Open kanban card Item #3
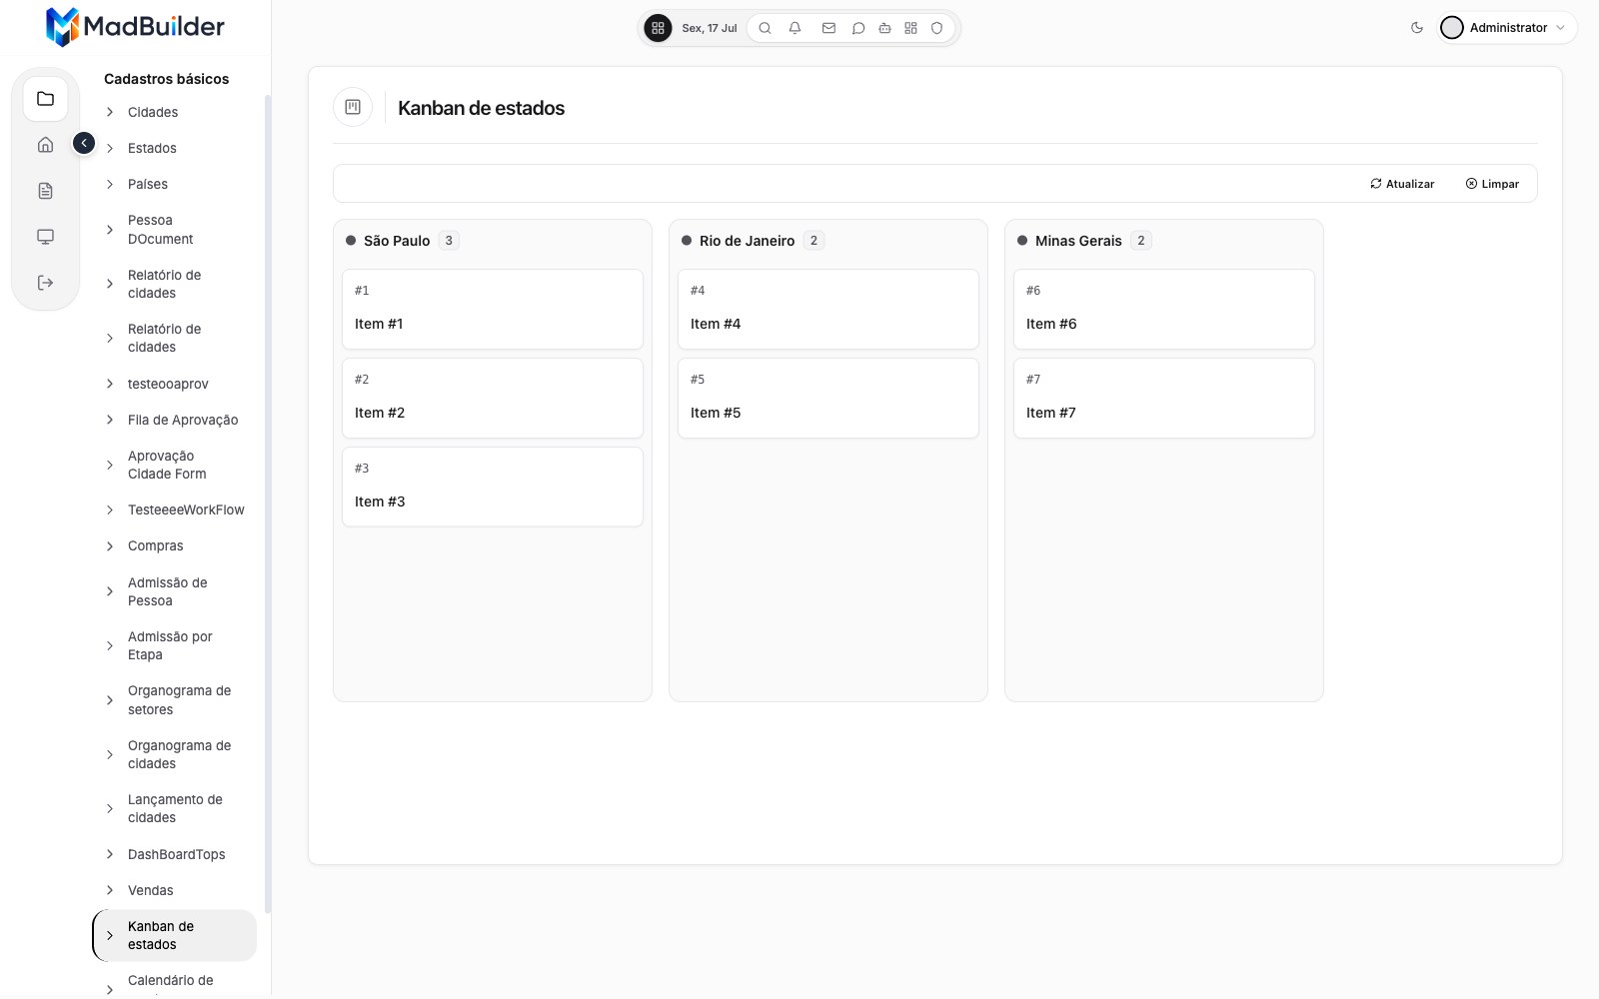 coord(493,487)
